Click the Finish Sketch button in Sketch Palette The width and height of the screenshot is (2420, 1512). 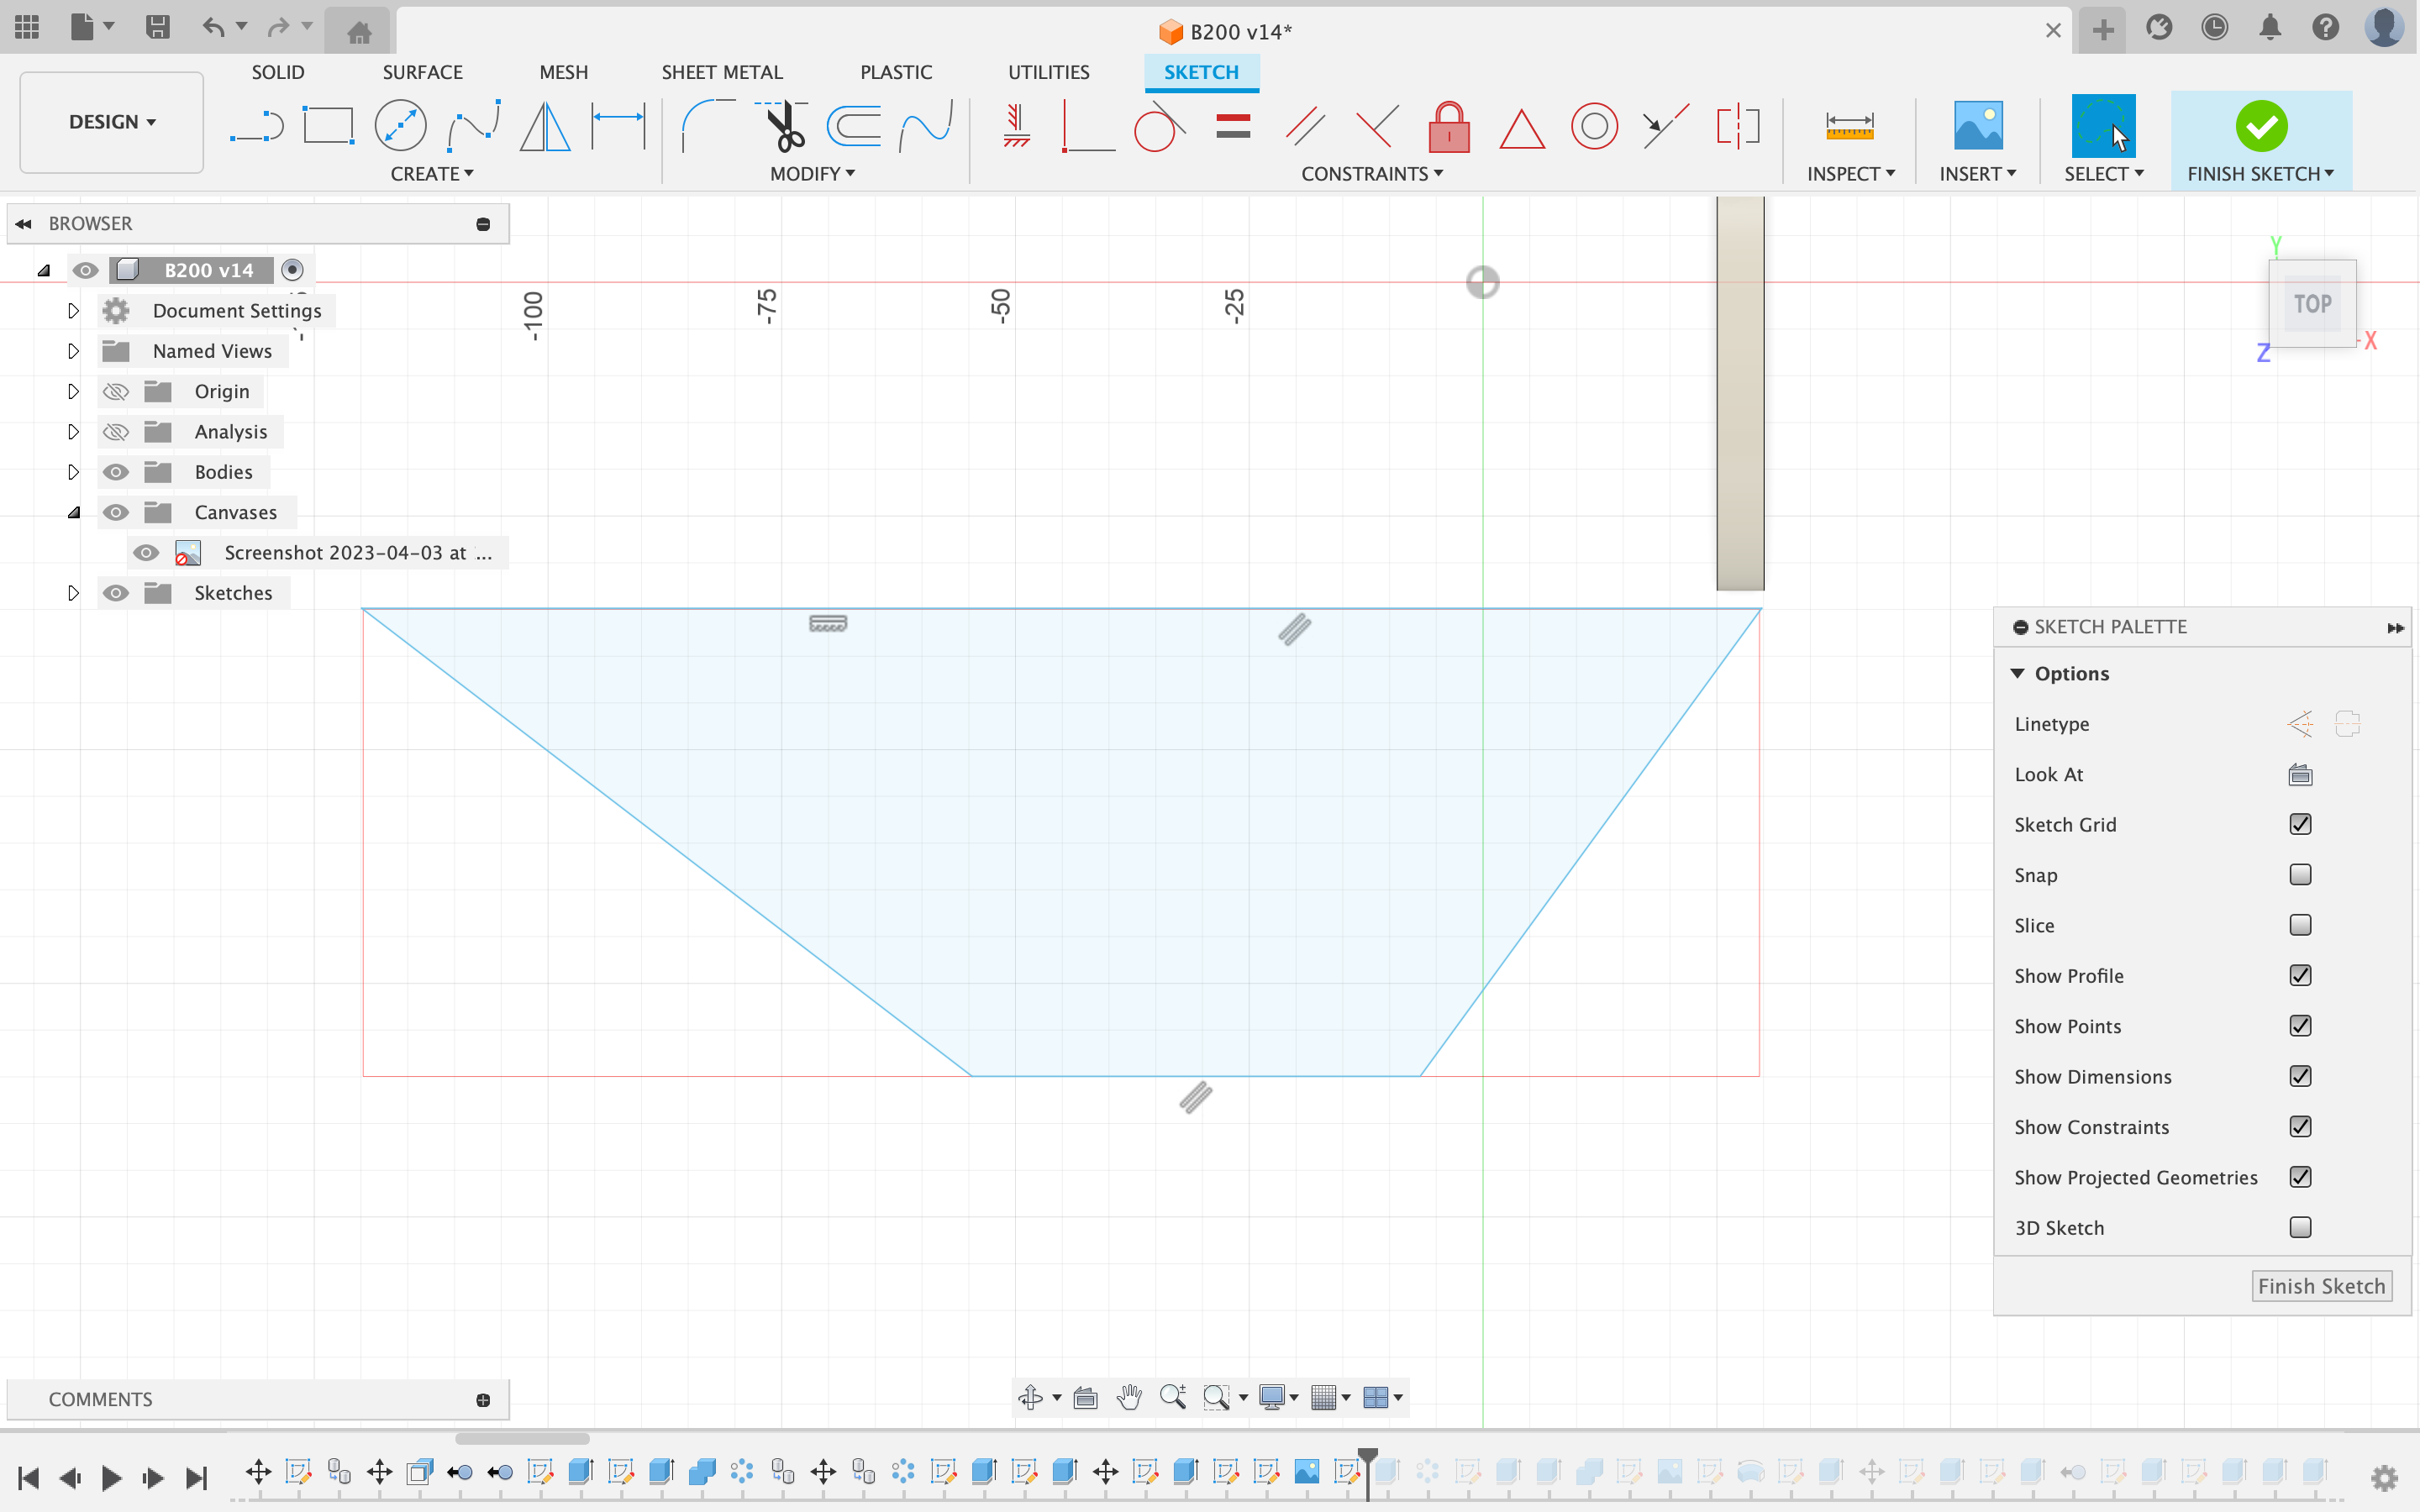tap(2320, 1286)
